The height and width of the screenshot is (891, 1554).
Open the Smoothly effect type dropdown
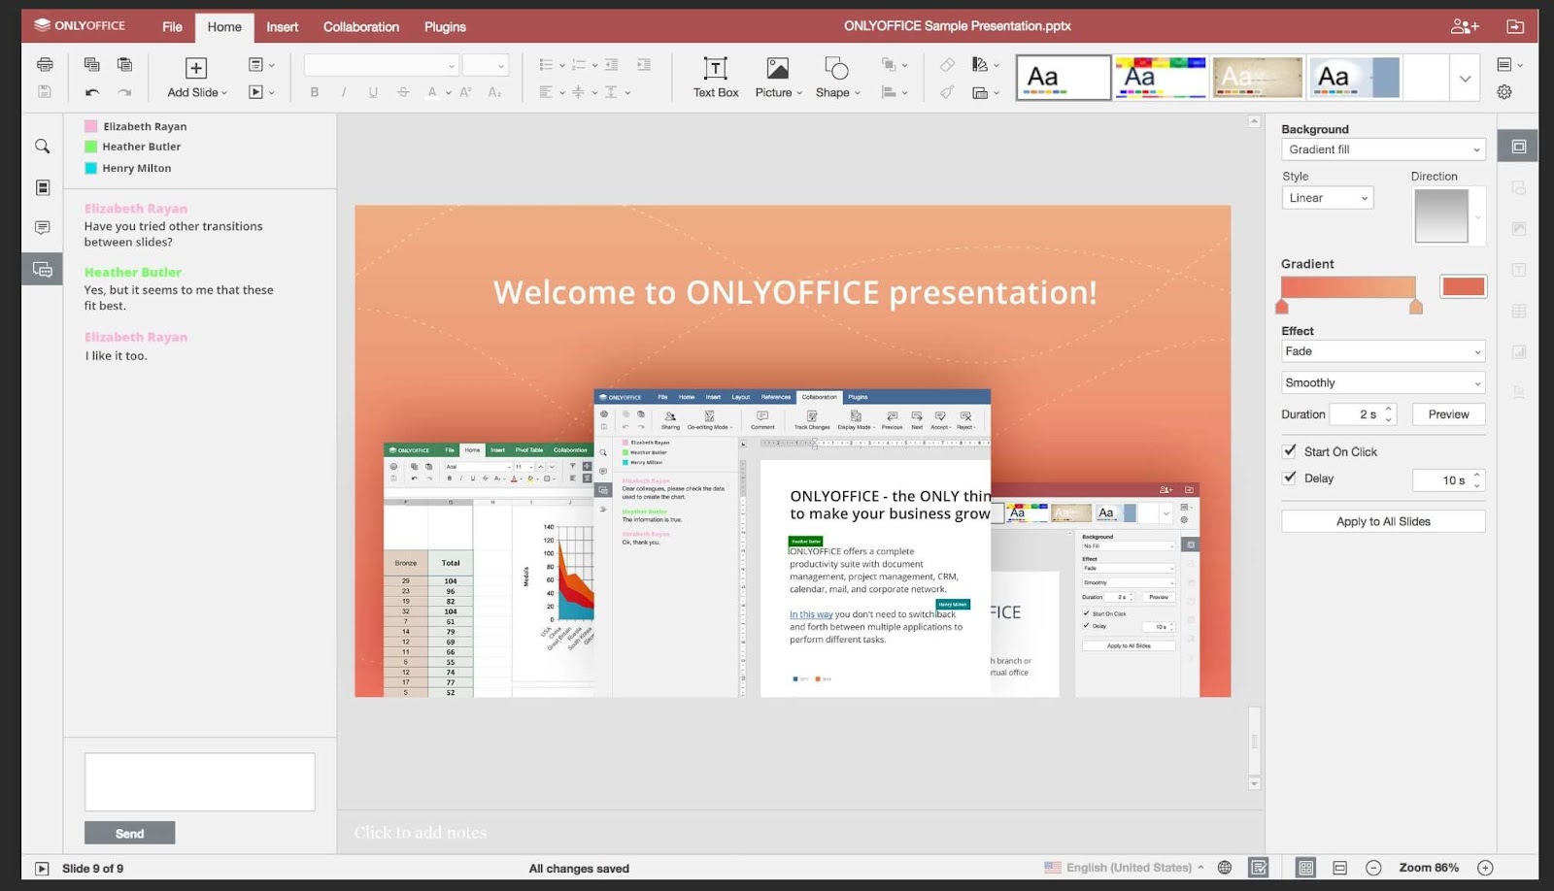click(1383, 382)
